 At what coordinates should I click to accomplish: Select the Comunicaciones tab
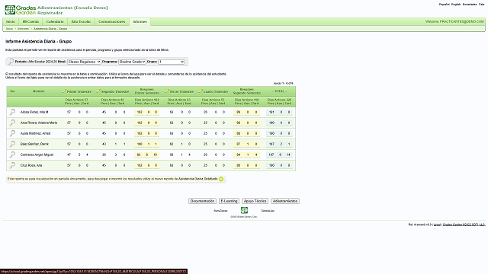coord(112,21)
